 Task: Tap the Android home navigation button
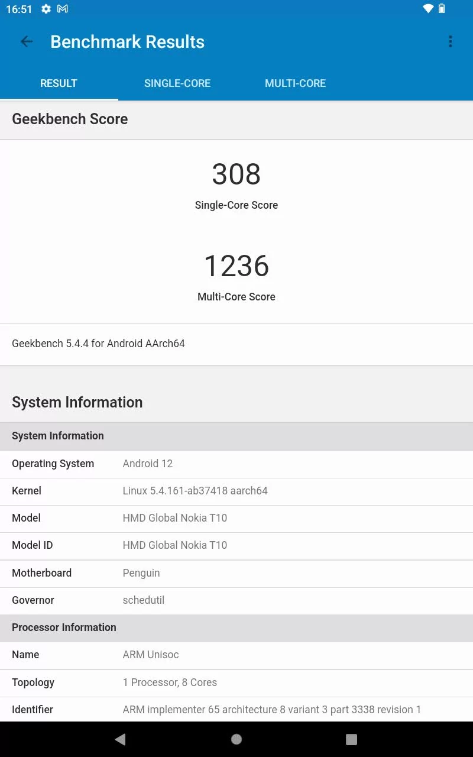[237, 739]
